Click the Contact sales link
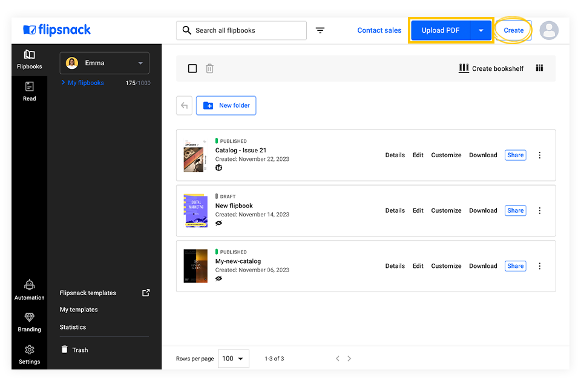The height and width of the screenshot is (387, 581). point(379,30)
